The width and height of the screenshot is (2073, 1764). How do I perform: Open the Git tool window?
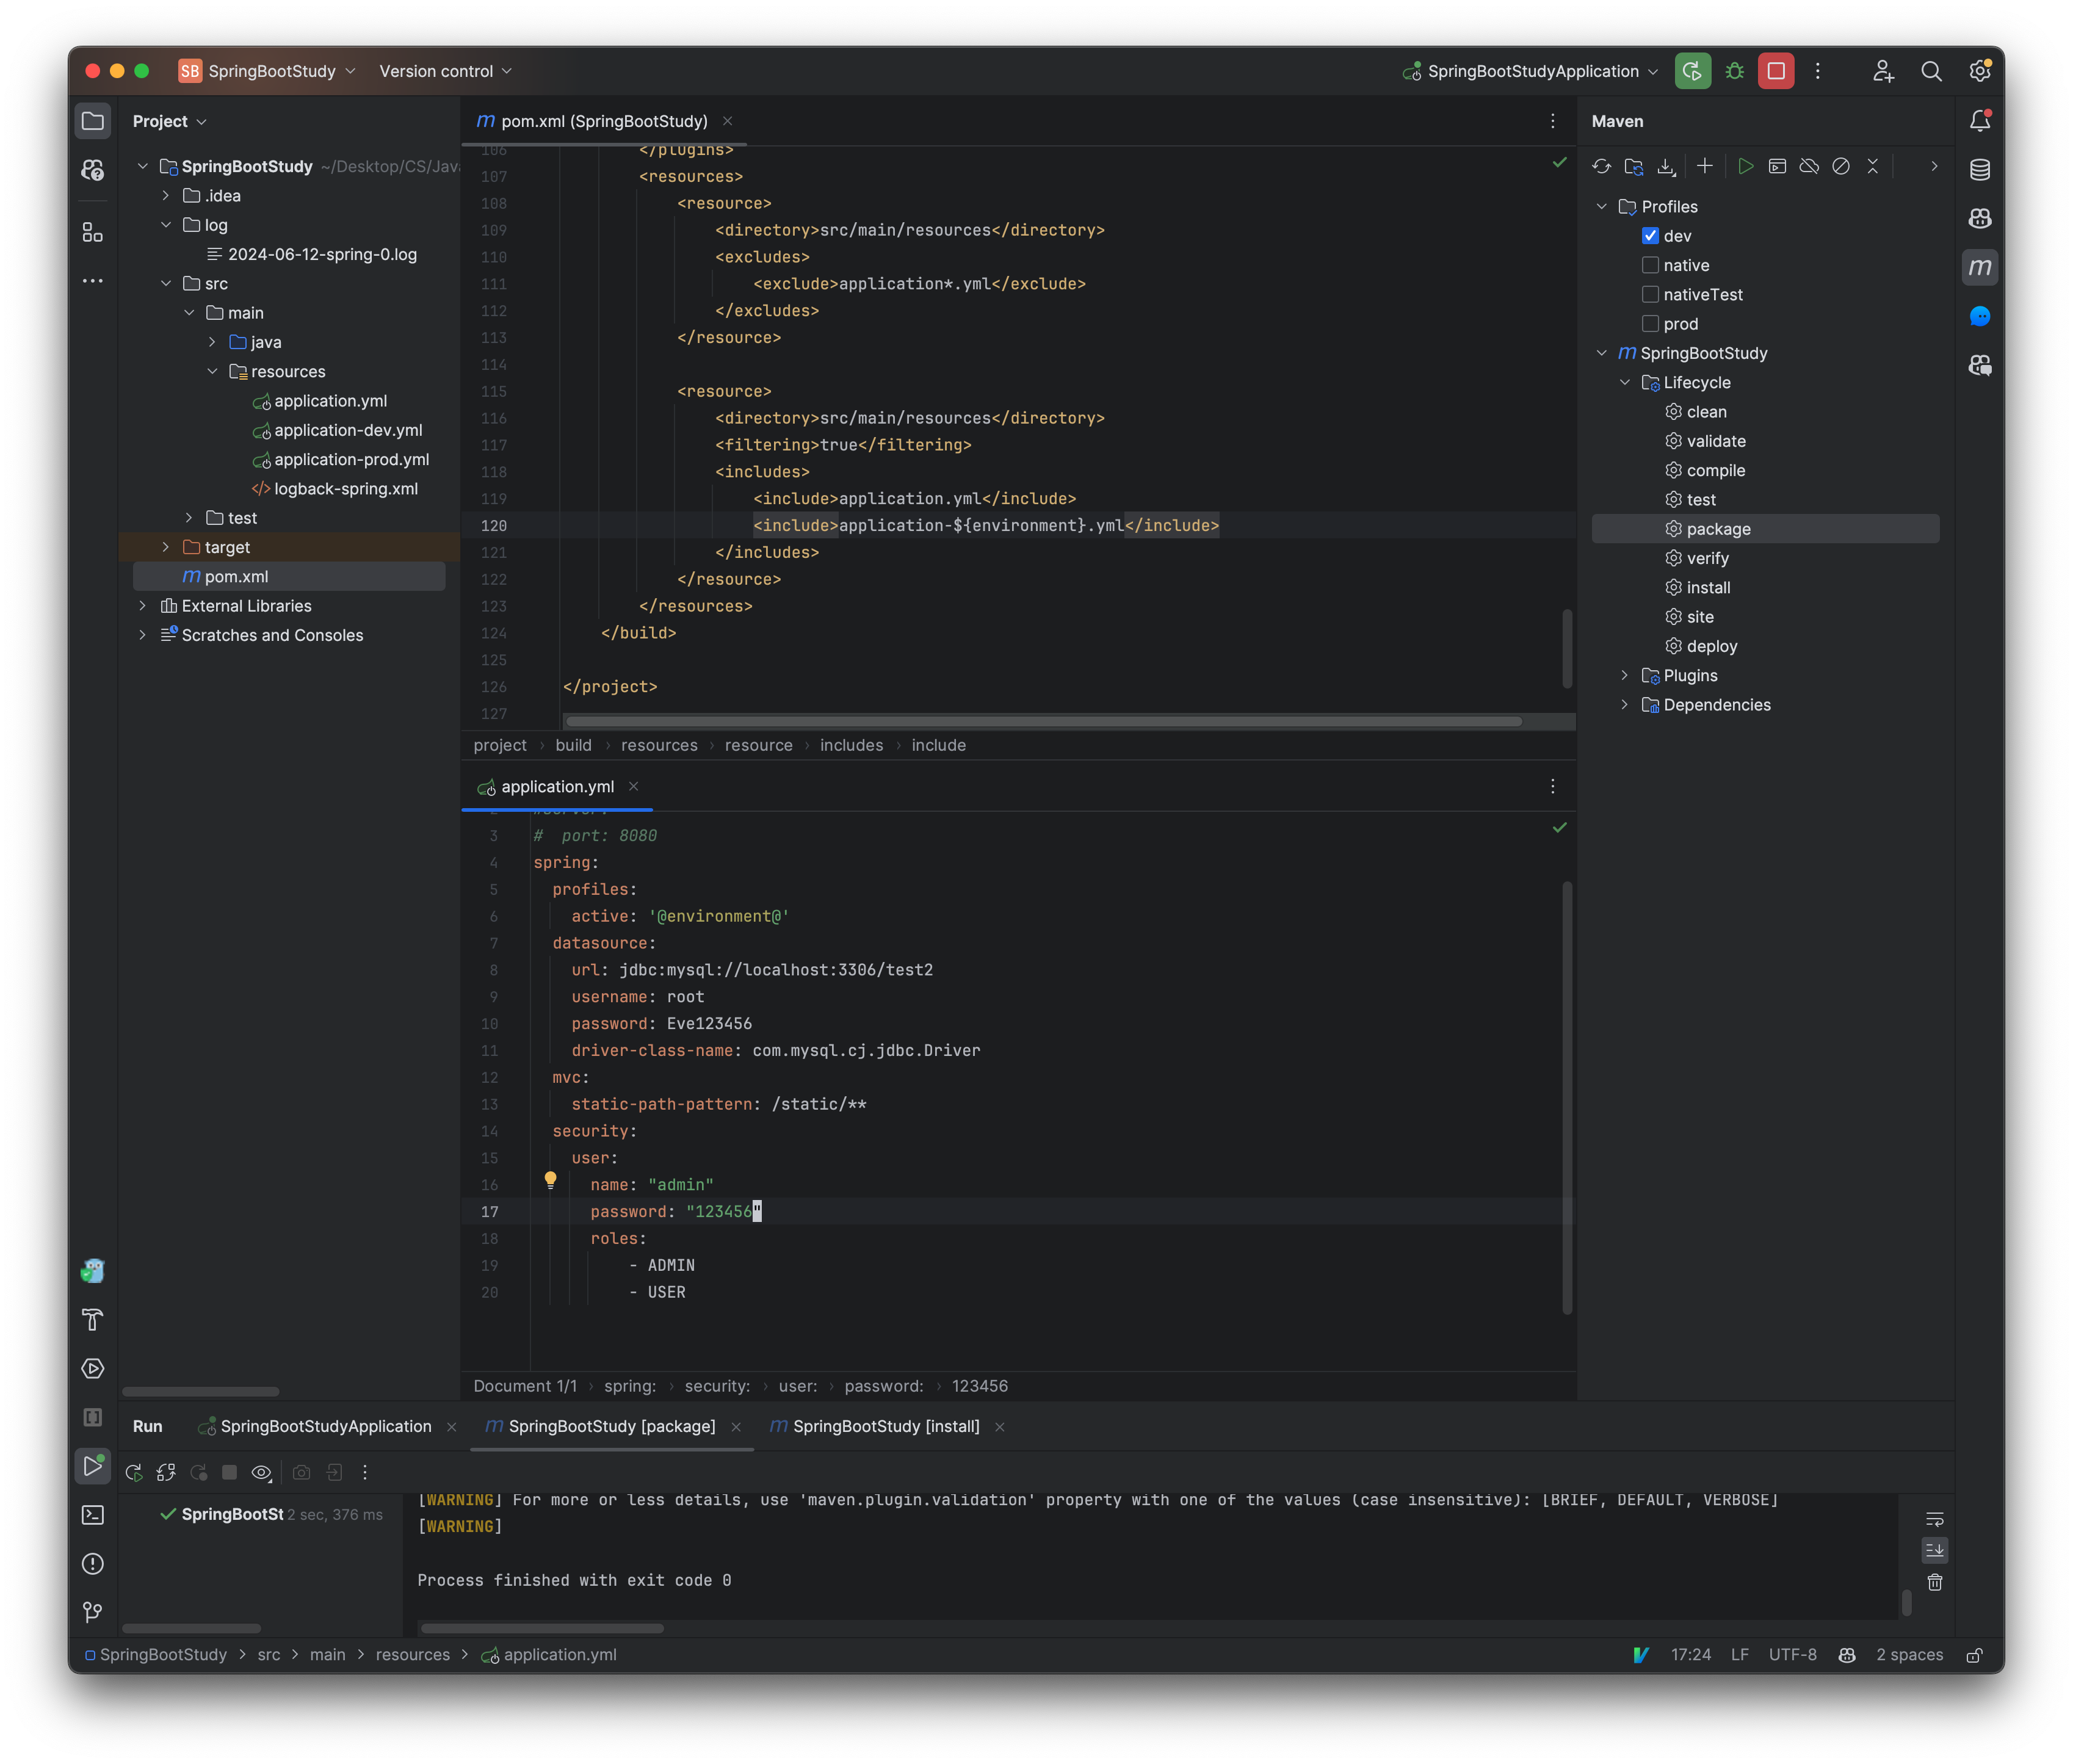pyautogui.click(x=93, y=1612)
